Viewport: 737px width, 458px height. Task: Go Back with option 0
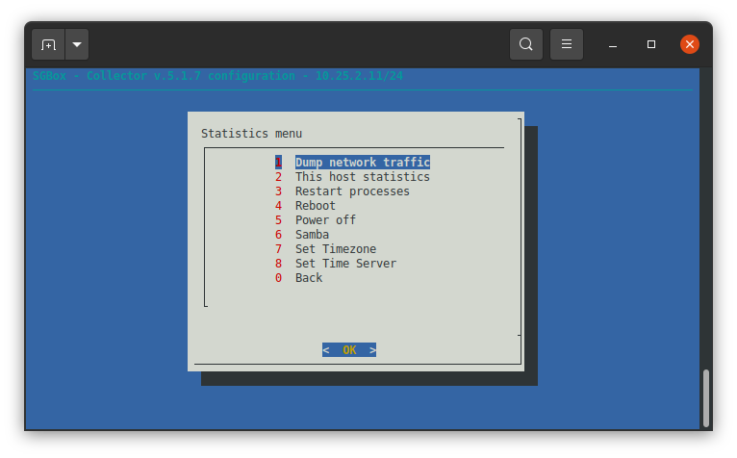[x=299, y=278]
